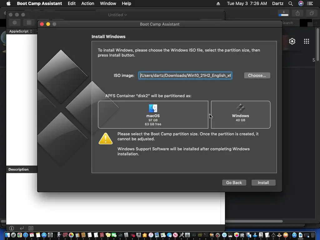Open Calendar from the Dock

pyautogui.click(x=32, y=235)
